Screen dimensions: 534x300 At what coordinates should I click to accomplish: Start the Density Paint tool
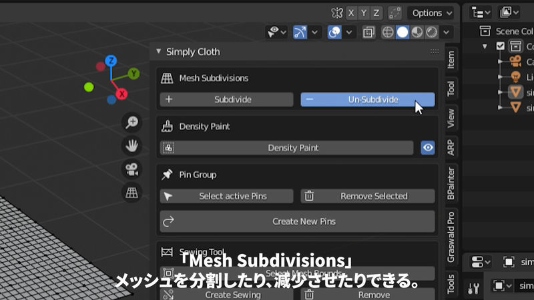[x=286, y=148]
